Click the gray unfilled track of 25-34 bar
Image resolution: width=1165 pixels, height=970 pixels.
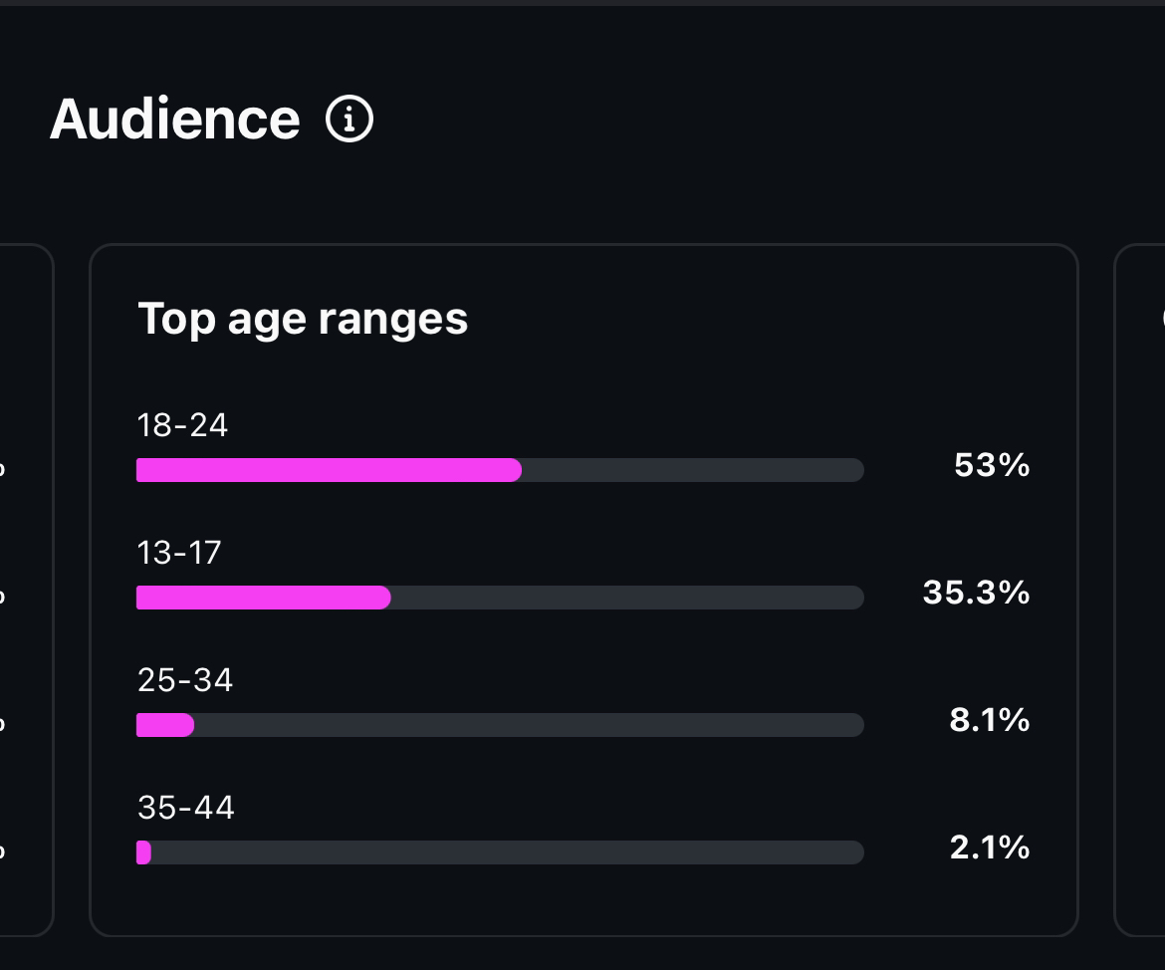pos(528,725)
